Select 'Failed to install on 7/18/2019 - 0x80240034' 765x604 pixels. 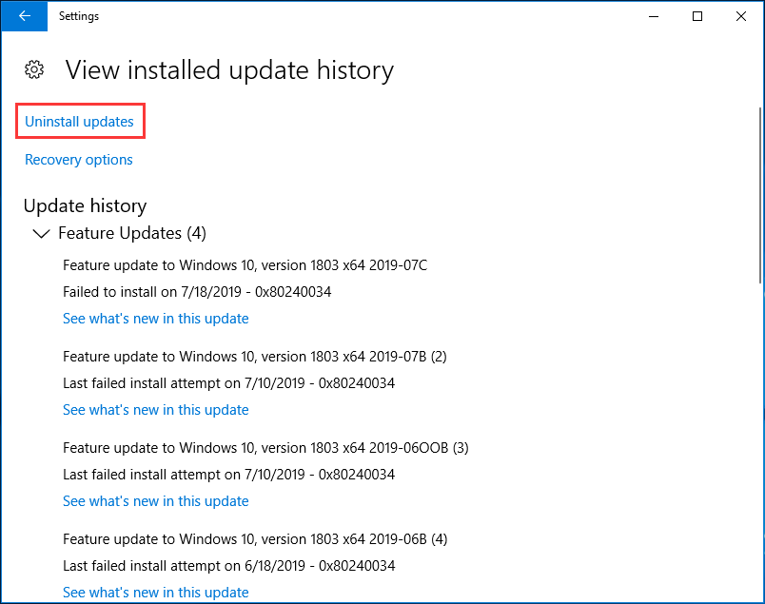(197, 292)
